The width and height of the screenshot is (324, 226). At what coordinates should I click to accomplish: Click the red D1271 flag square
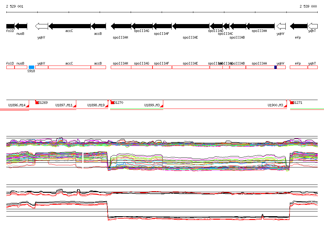pyautogui.click(x=291, y=103)
